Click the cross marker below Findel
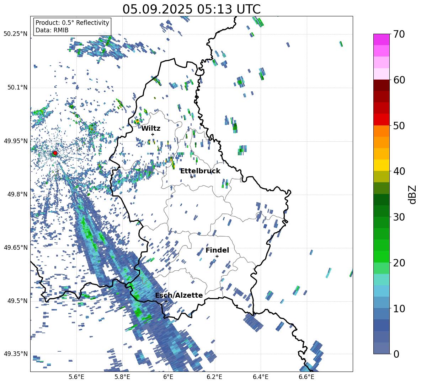The height and width of the screenshot is (384, 421). coord(217,256)
